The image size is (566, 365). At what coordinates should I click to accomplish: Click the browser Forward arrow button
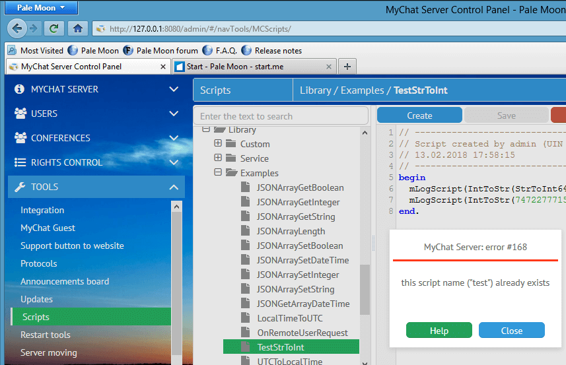(34, 28)
